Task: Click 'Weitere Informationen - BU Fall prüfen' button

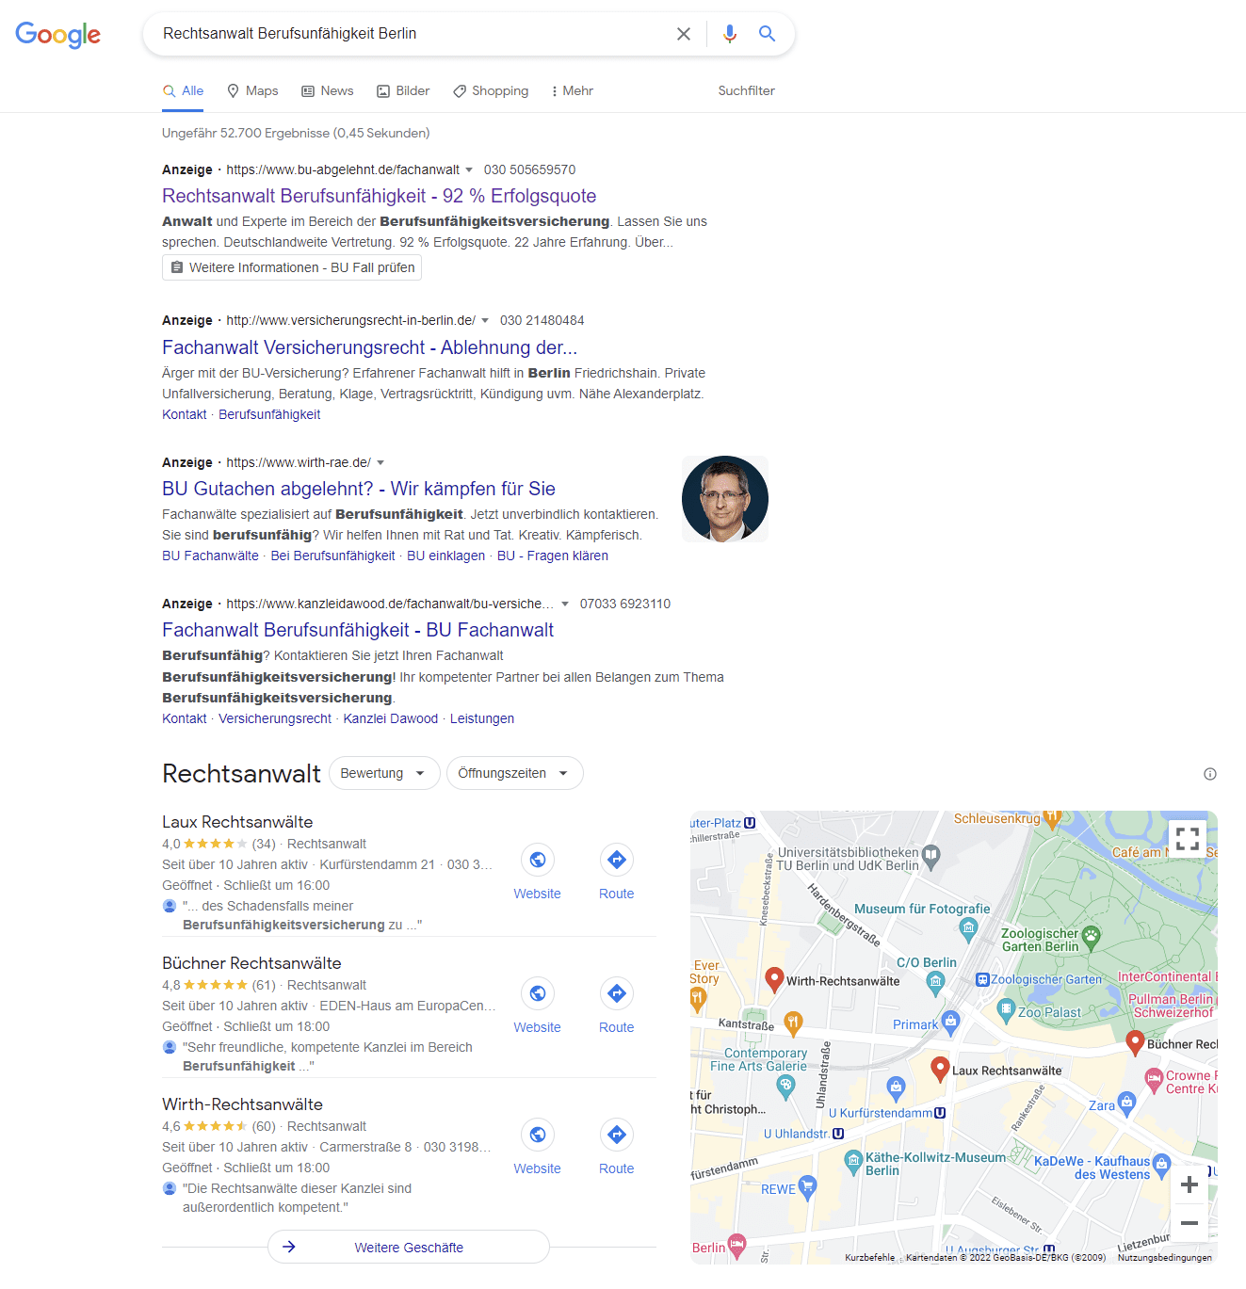Action: 292,268
